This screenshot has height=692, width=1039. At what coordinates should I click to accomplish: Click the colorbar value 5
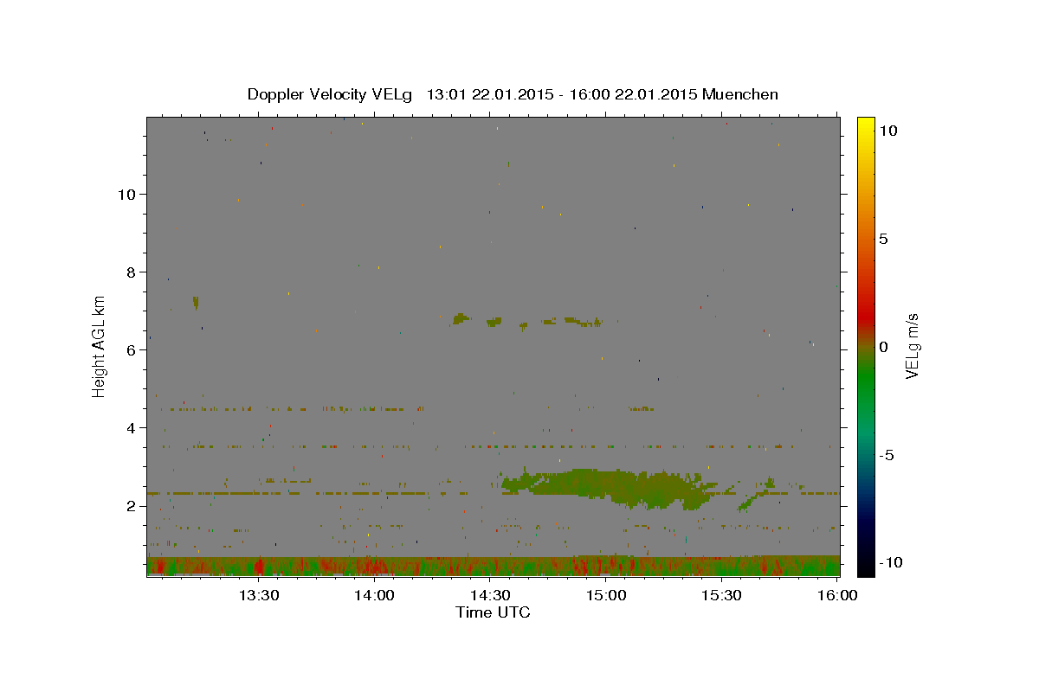(883, 239)
